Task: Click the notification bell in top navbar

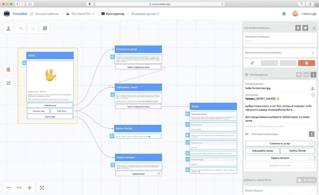Action: [284, 14]
